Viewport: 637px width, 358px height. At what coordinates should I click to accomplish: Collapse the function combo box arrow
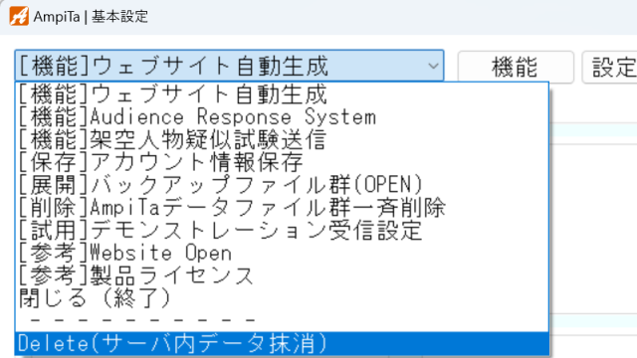(x=434, y=66)
